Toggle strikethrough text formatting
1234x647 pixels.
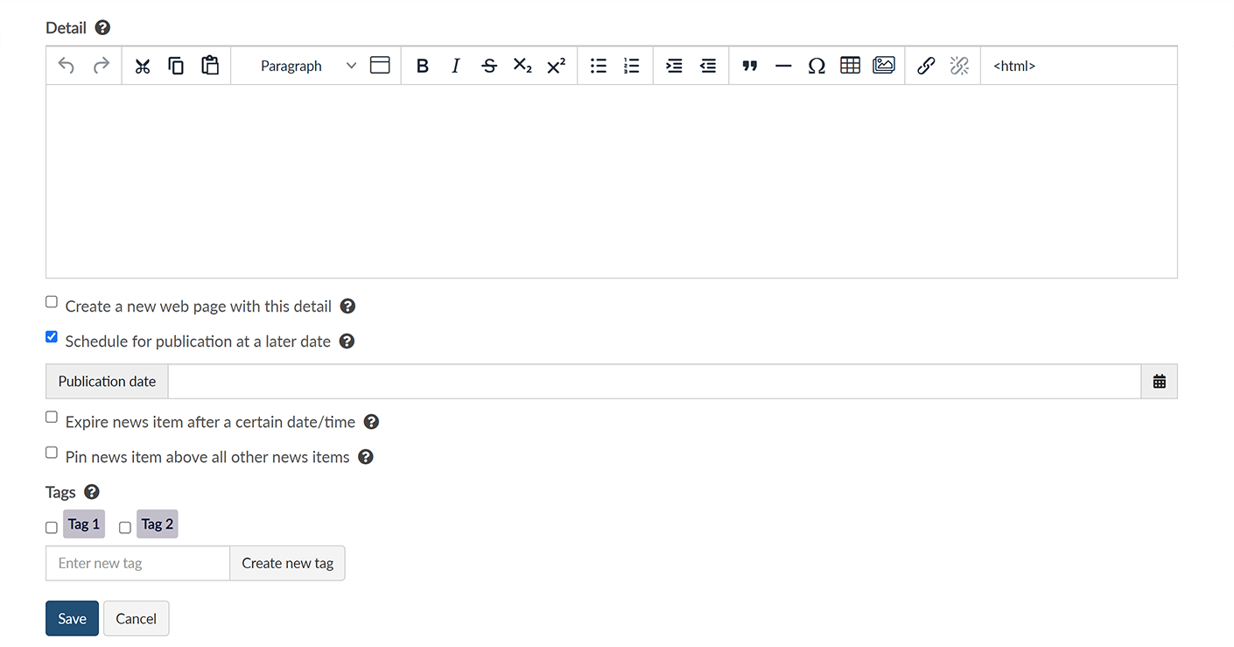click(489, 66)
